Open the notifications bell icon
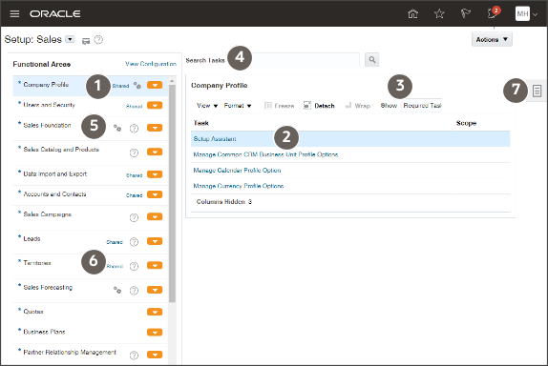The height and width of the screenshot is (366, 548). [493, 13]
